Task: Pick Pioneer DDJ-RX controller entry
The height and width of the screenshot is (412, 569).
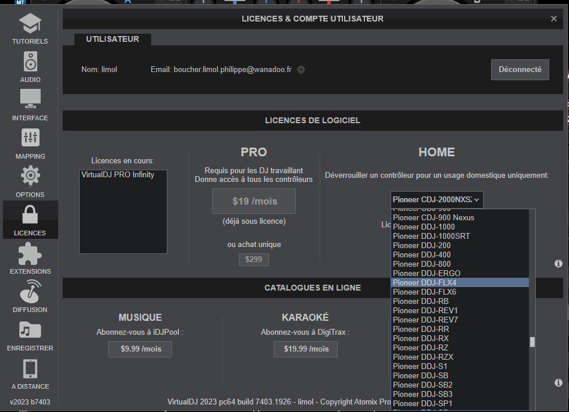Action: point(460,338)
